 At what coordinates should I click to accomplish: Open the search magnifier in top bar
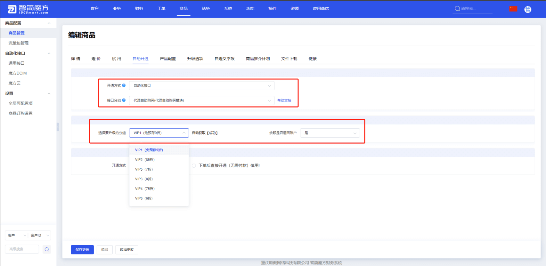point(457,9)
